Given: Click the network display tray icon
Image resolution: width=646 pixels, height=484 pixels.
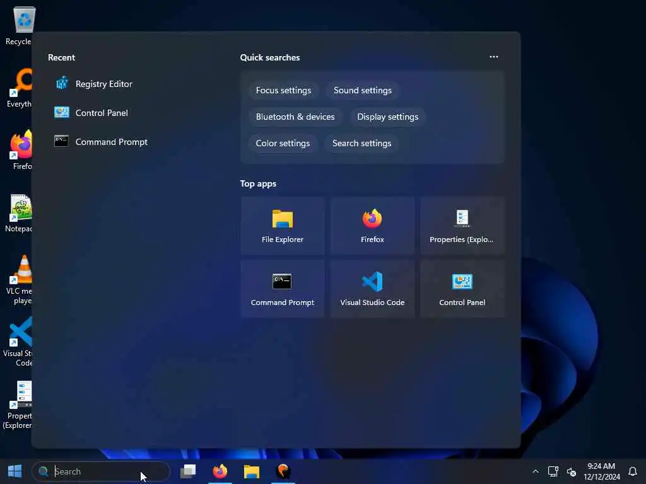Looking at the screenshot, I should tap(553, 471).
